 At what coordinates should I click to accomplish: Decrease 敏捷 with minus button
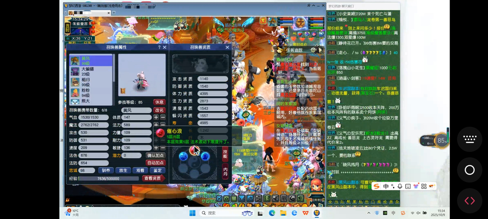[163, 148]
